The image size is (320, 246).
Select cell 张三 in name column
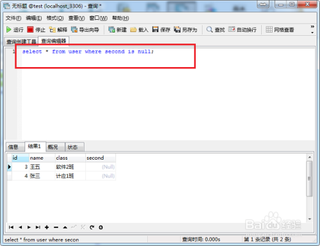pyautogui.click(x=42, y=176)
